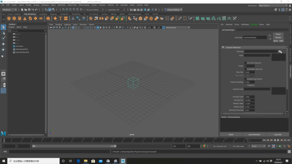Click the Mirror shelf icon
Image resolution: width=292 pixels, height=164 pixels.
pos(101,18)
